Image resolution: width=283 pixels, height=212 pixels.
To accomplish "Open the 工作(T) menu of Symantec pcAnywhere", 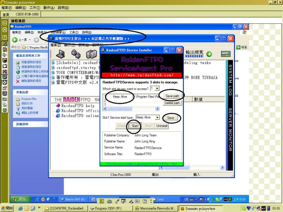I will tap(35, 8).
